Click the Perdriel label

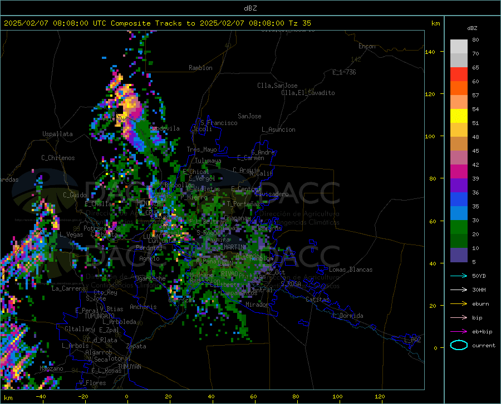[x=149, y=247]
